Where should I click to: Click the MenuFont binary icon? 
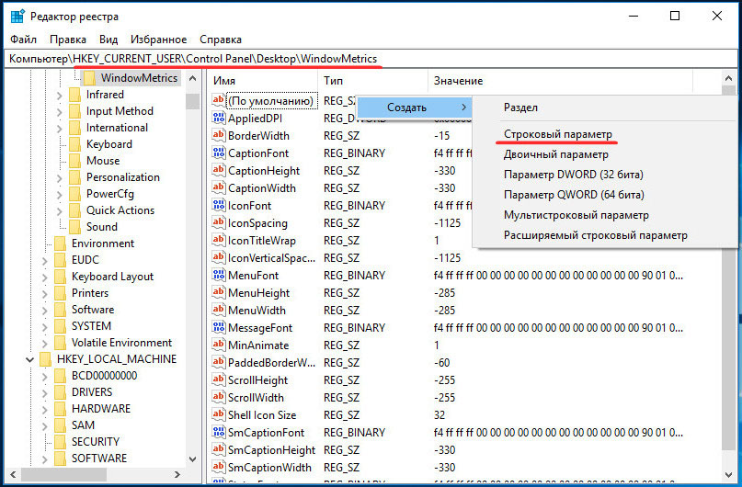pos(218,275)
